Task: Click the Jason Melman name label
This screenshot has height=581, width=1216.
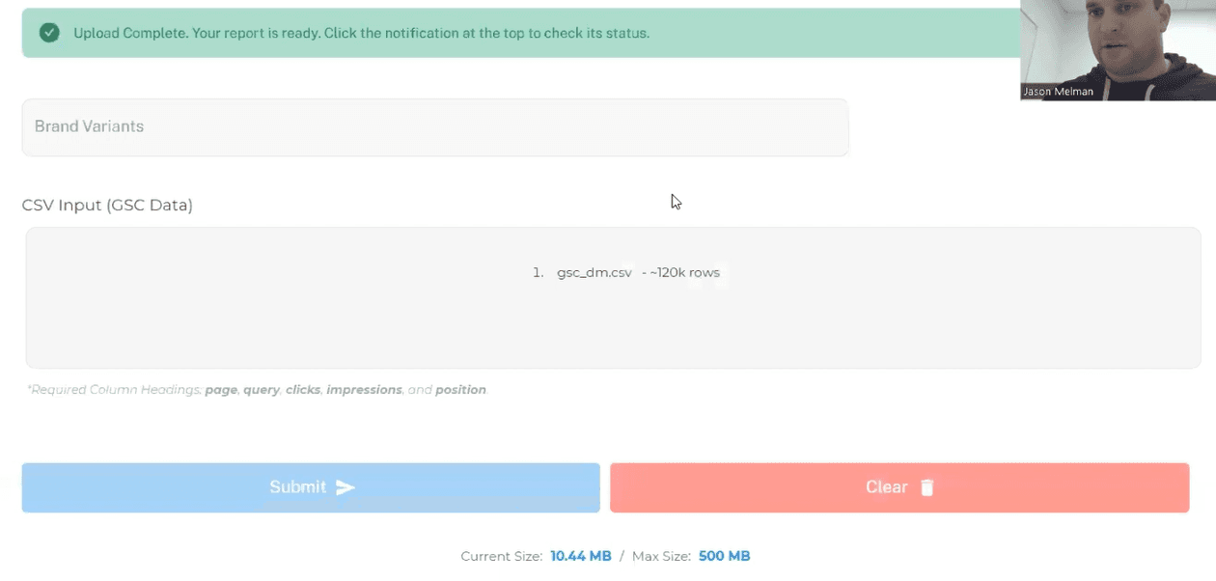Action: (1056, 93)
